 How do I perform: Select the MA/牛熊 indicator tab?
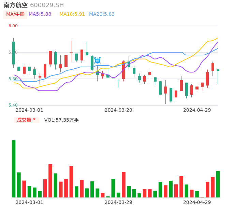click(15, 14)
